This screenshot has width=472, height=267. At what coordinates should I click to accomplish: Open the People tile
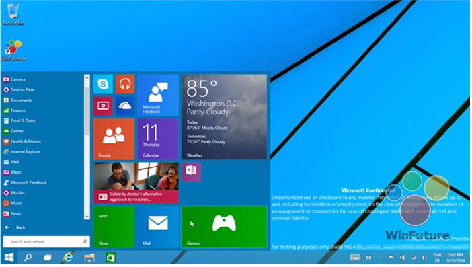point(114,139)
